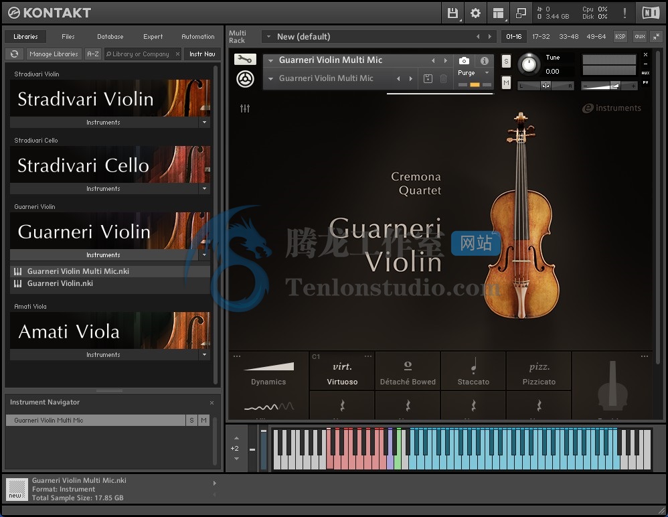Adjust the Tune knob
Viewport: 668px width, 517px height.
coord(529,64)
